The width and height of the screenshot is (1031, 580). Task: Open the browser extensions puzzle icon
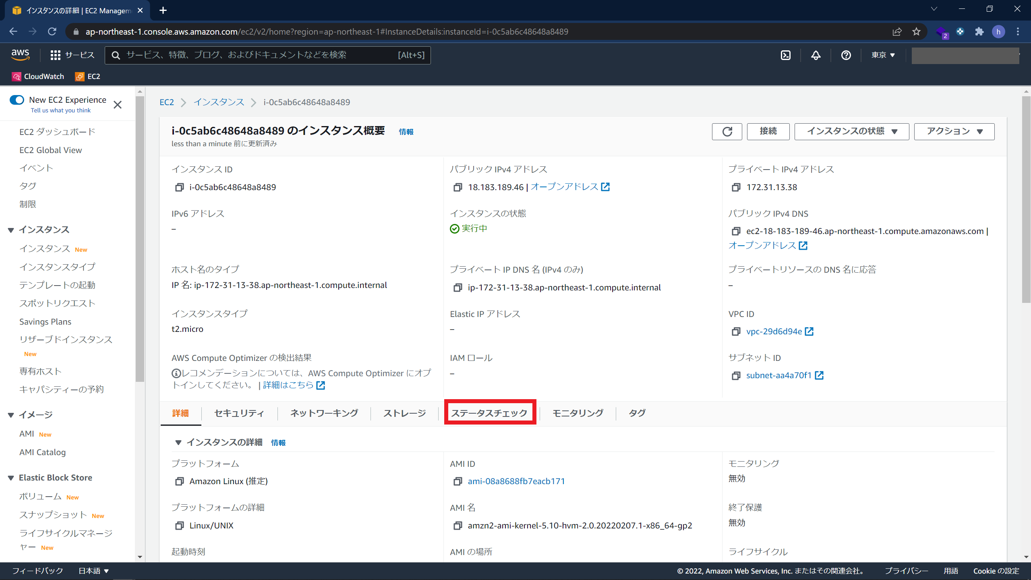point(979,31)
